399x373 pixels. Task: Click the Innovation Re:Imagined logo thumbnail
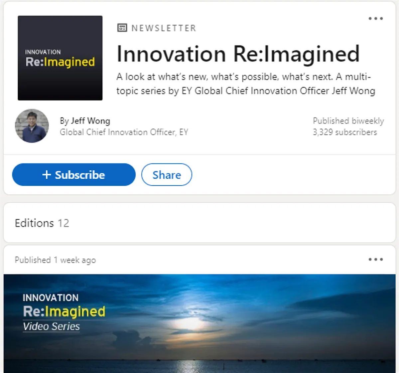[x=60, y=58]
